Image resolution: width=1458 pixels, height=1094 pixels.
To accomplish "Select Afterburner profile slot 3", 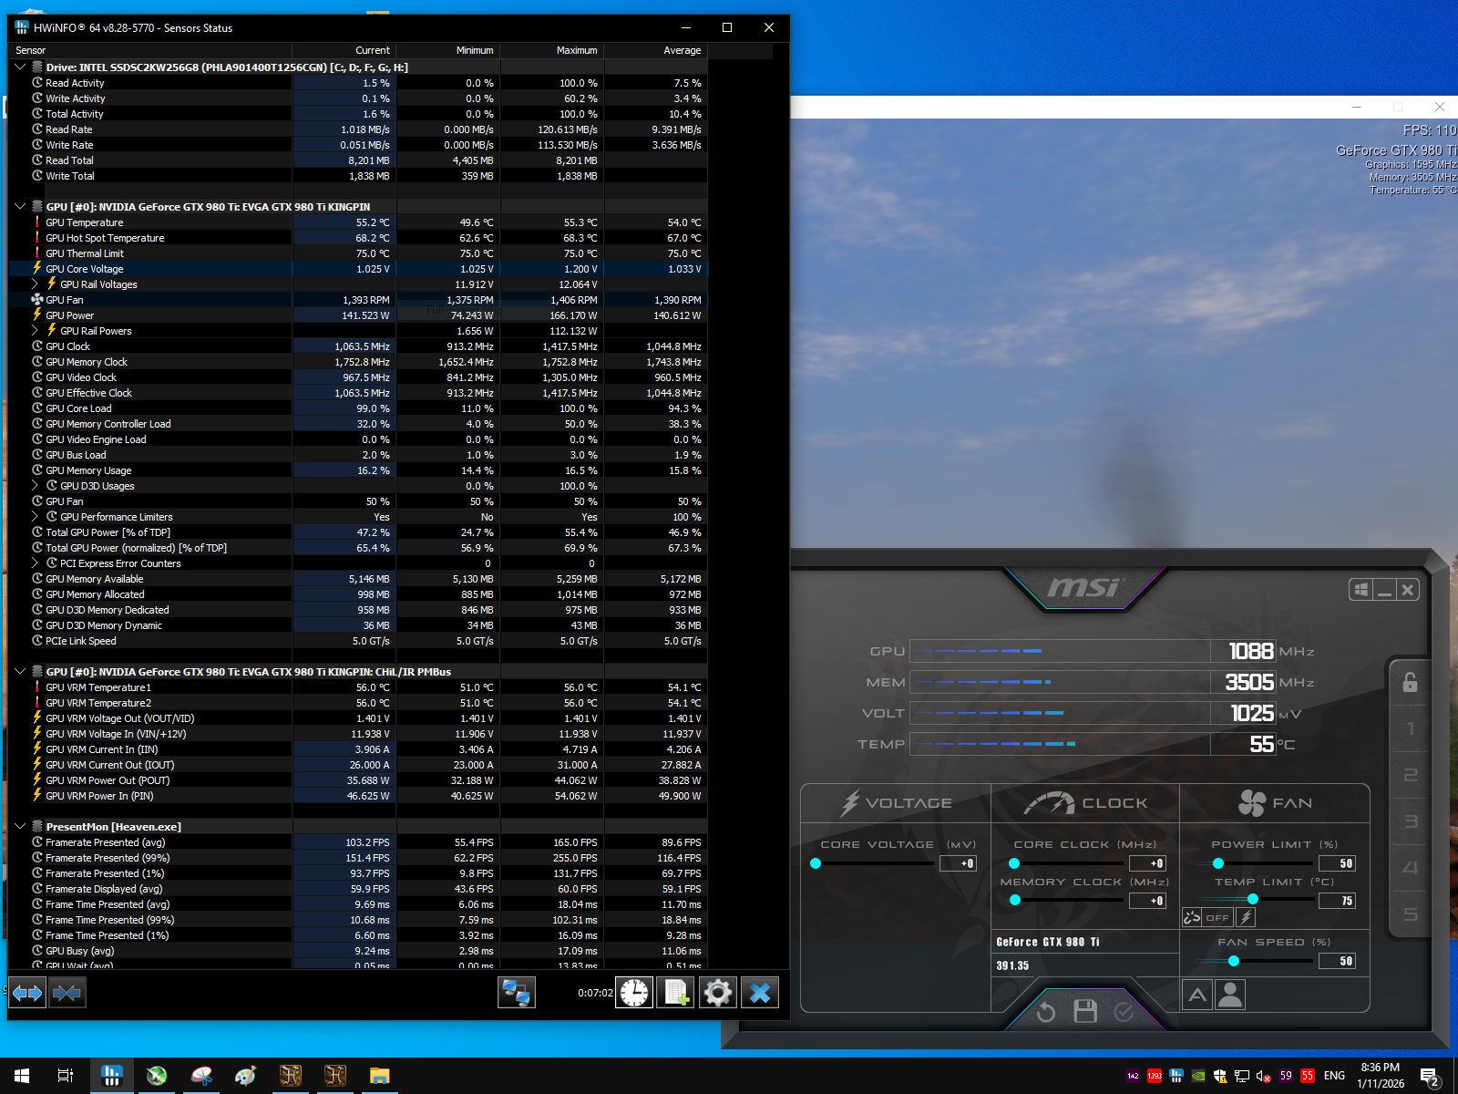I will 1411,821.
